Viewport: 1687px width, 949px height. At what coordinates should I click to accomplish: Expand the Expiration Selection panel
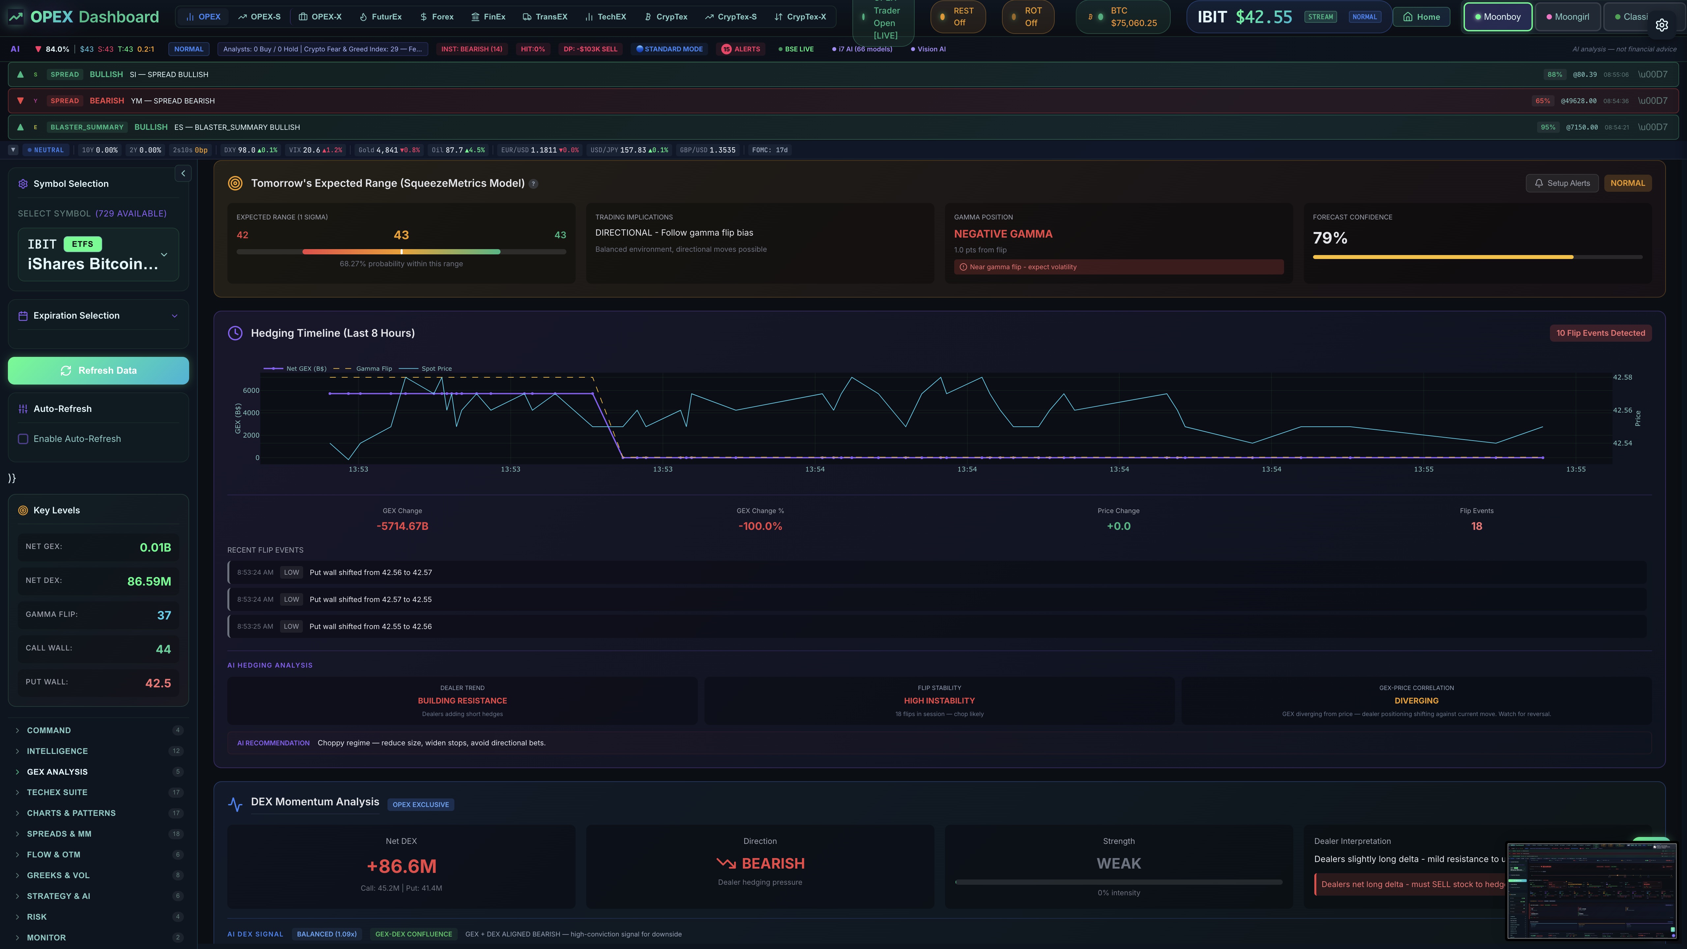(x=174, y=316)
